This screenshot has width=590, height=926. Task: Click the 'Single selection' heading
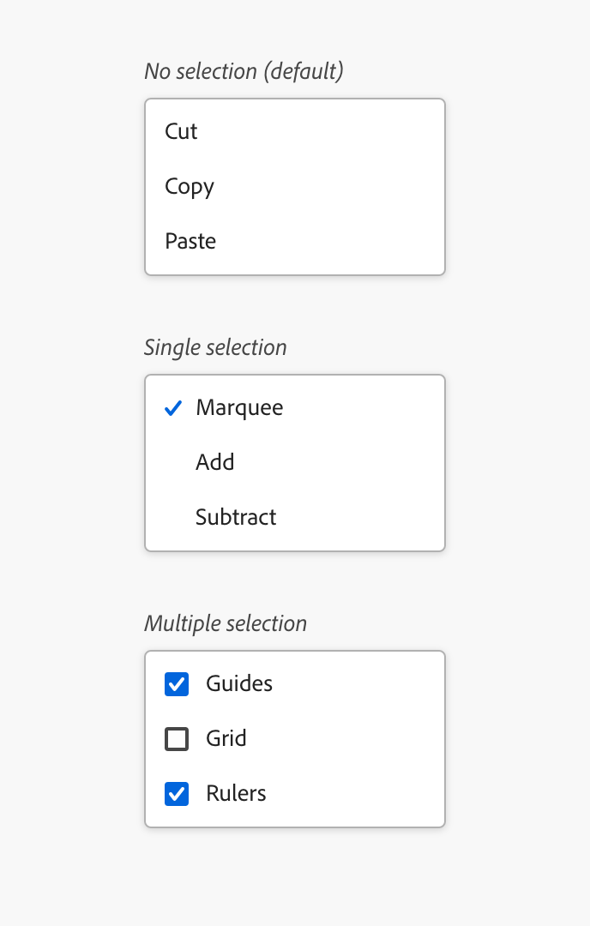pos(215,347)
